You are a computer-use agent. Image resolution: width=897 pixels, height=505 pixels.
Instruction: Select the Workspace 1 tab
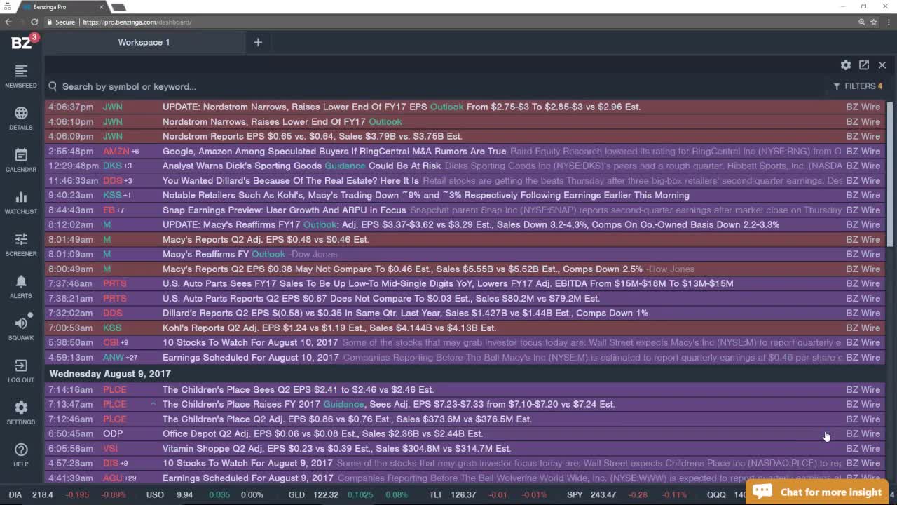(x=144, y=43)
